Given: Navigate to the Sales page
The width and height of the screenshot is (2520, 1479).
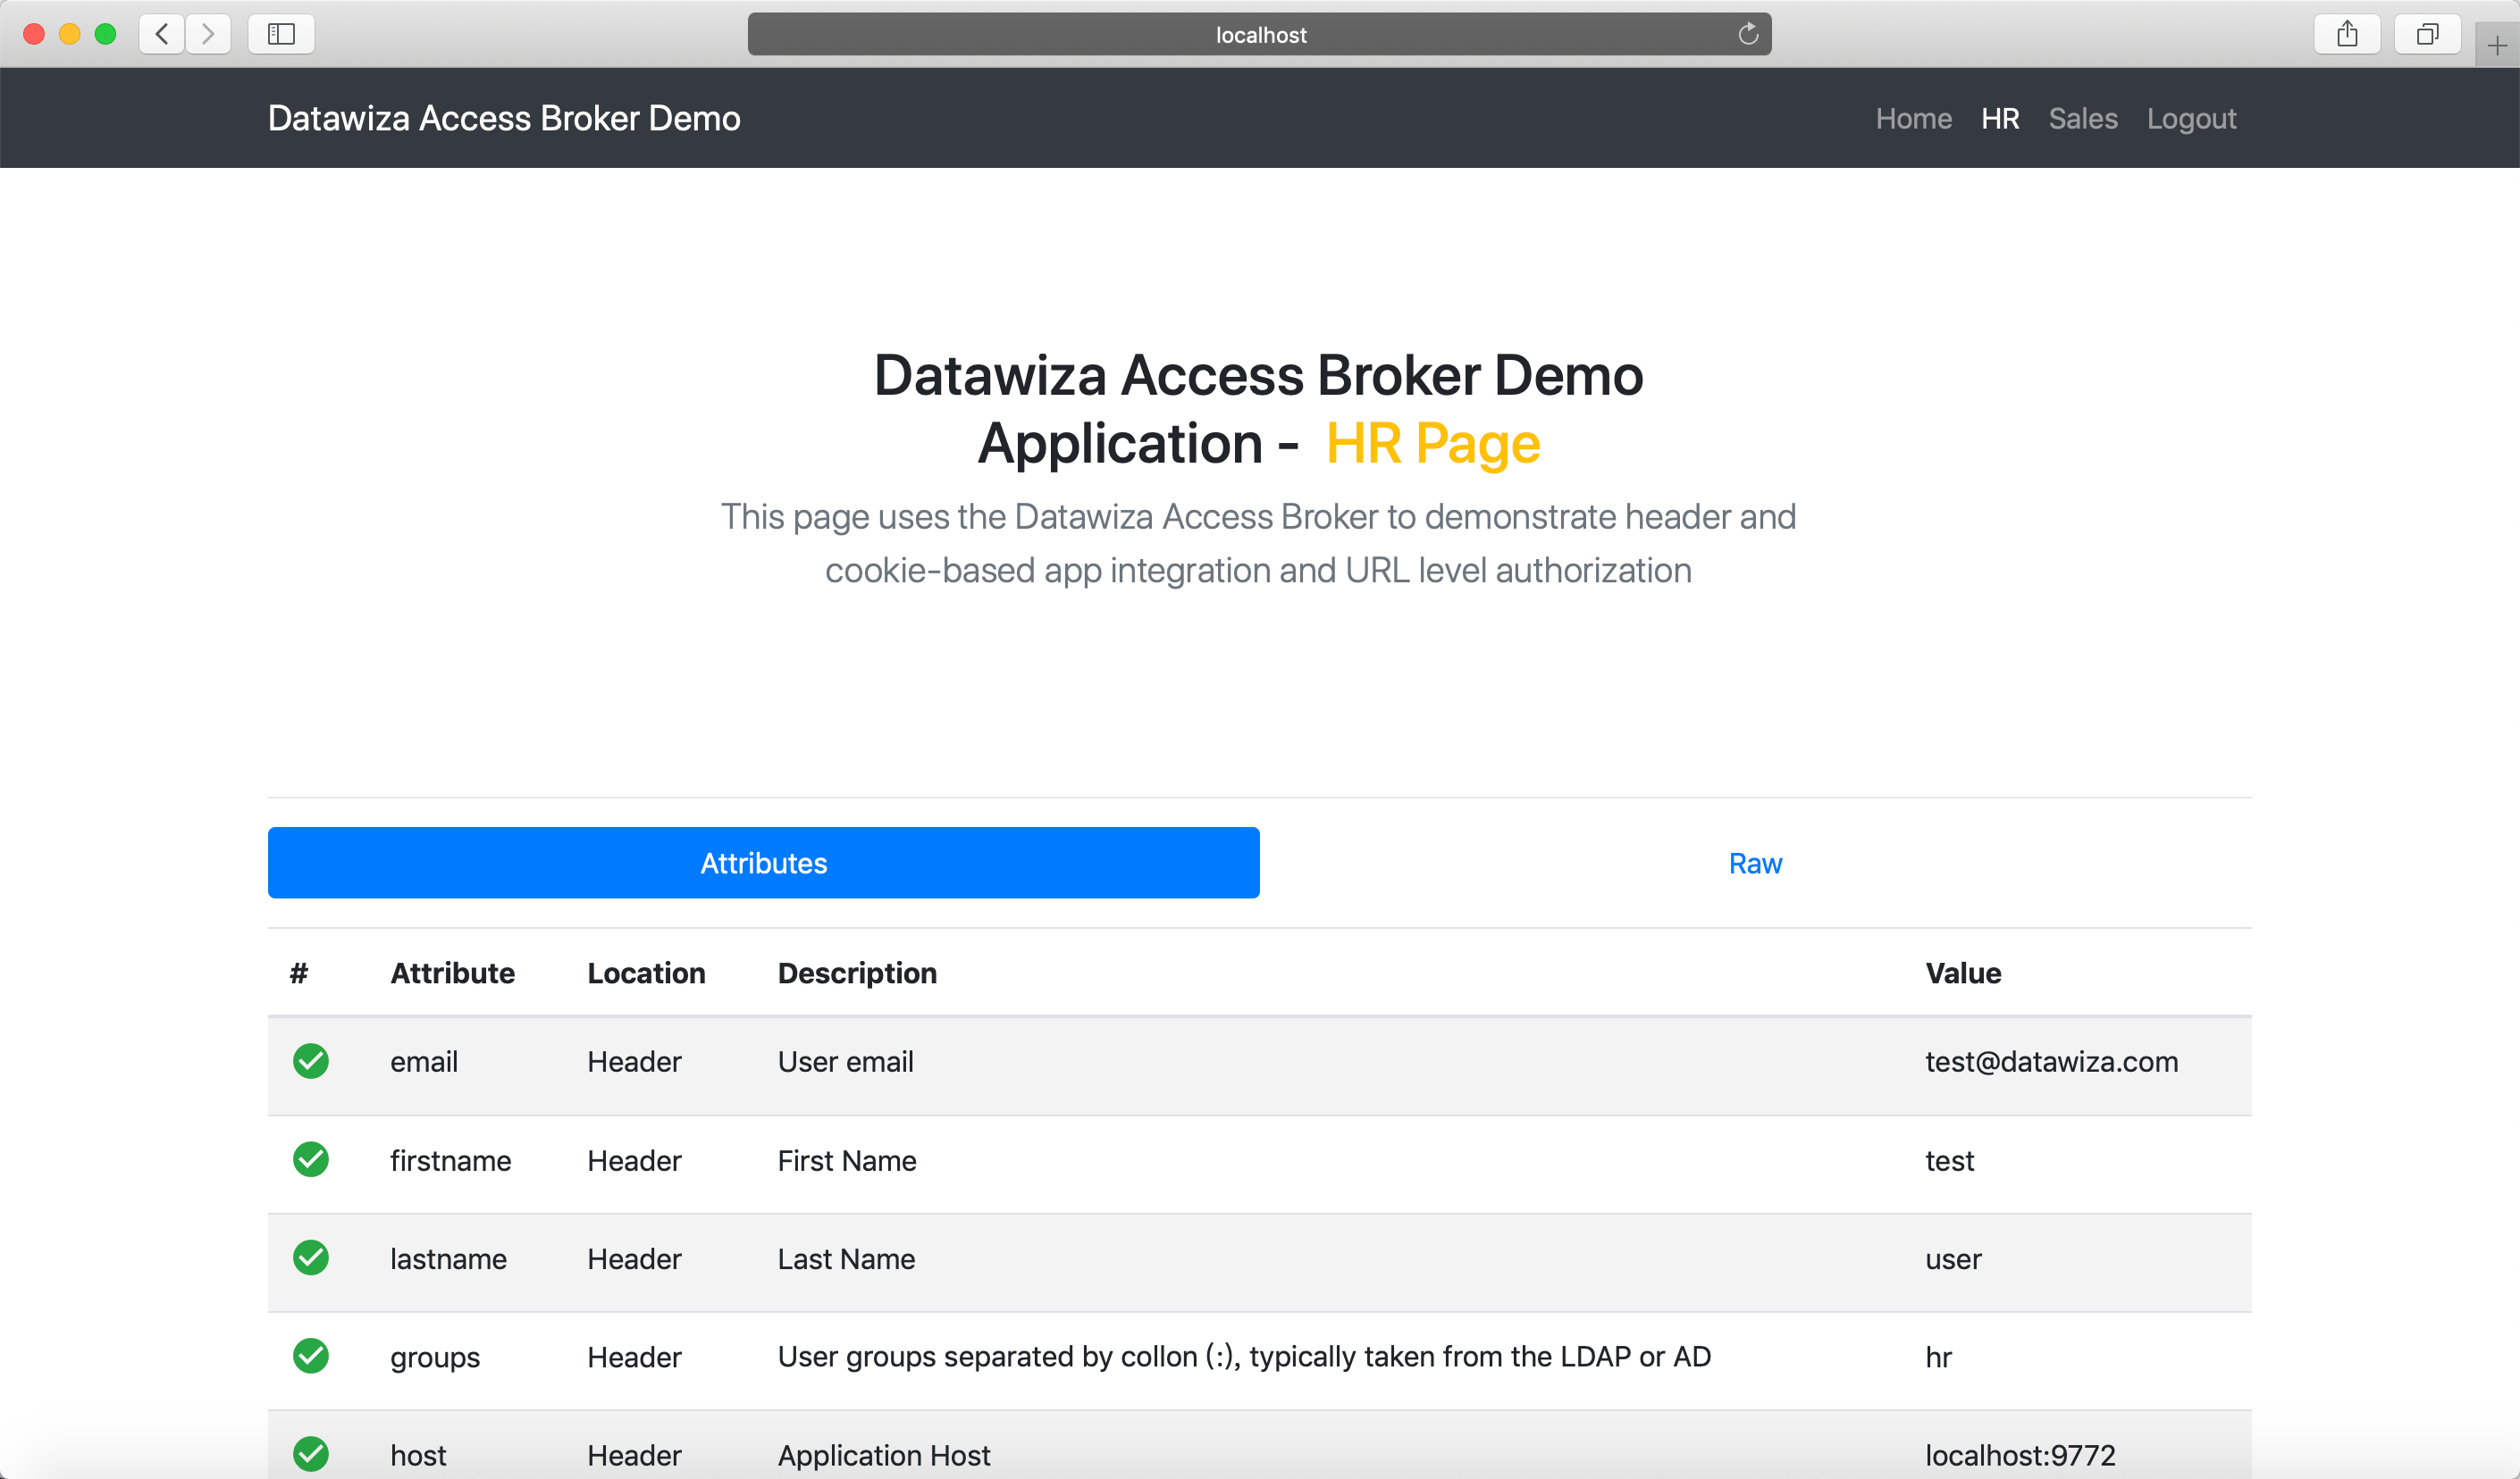Looking at the screenshot, I should (2082, 118).
